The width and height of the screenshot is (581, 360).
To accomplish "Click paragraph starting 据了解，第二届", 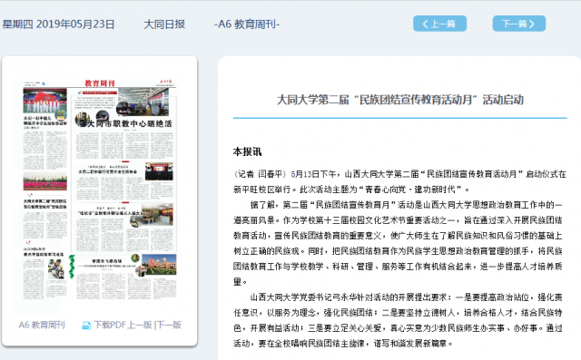I will (398, 243).
